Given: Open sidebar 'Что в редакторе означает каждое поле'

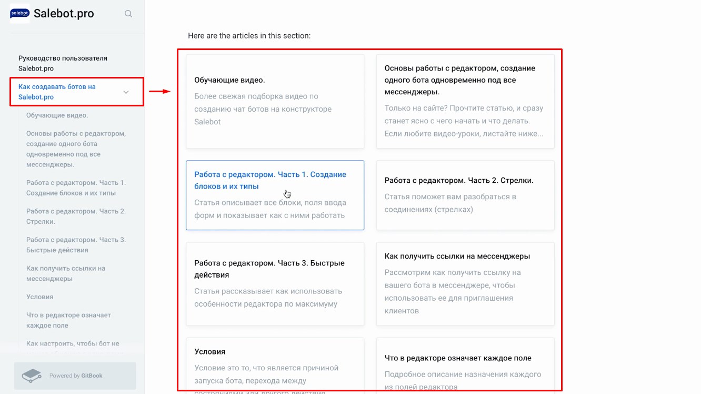Looking at the screenshot, I should tap(68, 320).
